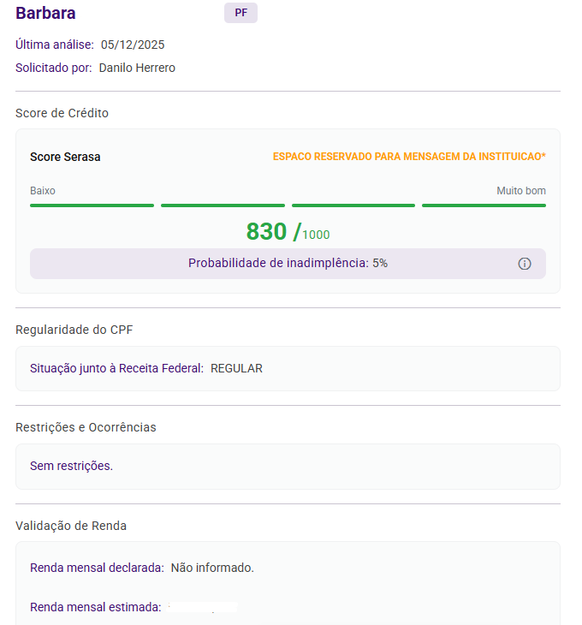Click the last green score bar segment
The height and width of the screenshot is (625, 582).
pyautogui.click(x=484, y=205)
